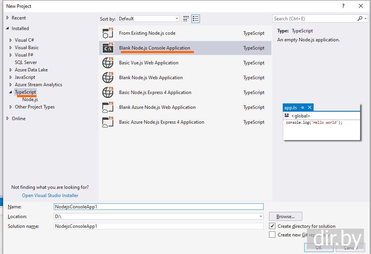Click the Blank Node.js Web Application icon
371x254 pixels.
(108, 78)
